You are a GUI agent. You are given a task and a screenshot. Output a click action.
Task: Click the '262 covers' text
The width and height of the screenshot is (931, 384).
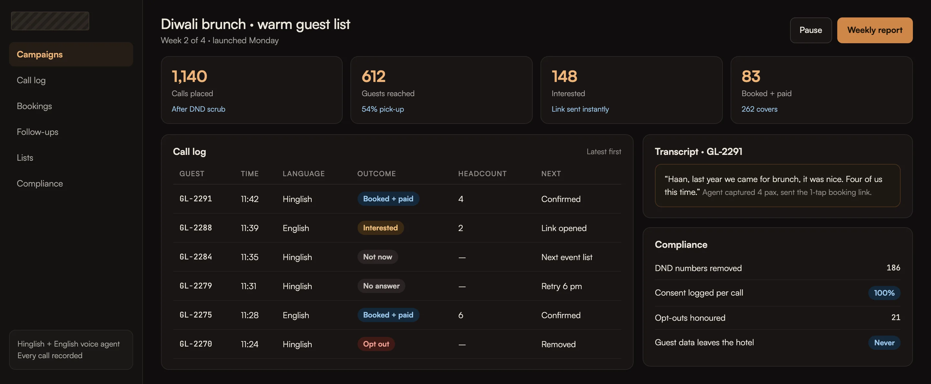[759, 109]
